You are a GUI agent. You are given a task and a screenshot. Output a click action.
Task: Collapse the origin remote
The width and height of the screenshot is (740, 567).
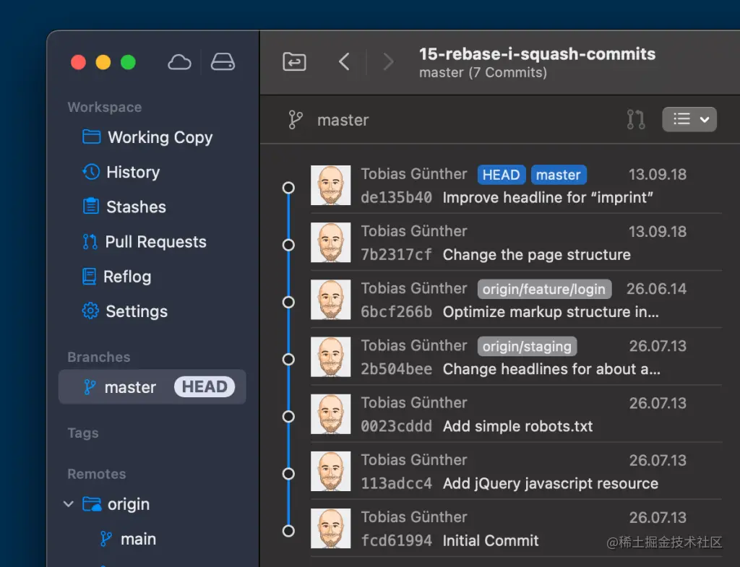pyautogui.click(x=69, y=503)
